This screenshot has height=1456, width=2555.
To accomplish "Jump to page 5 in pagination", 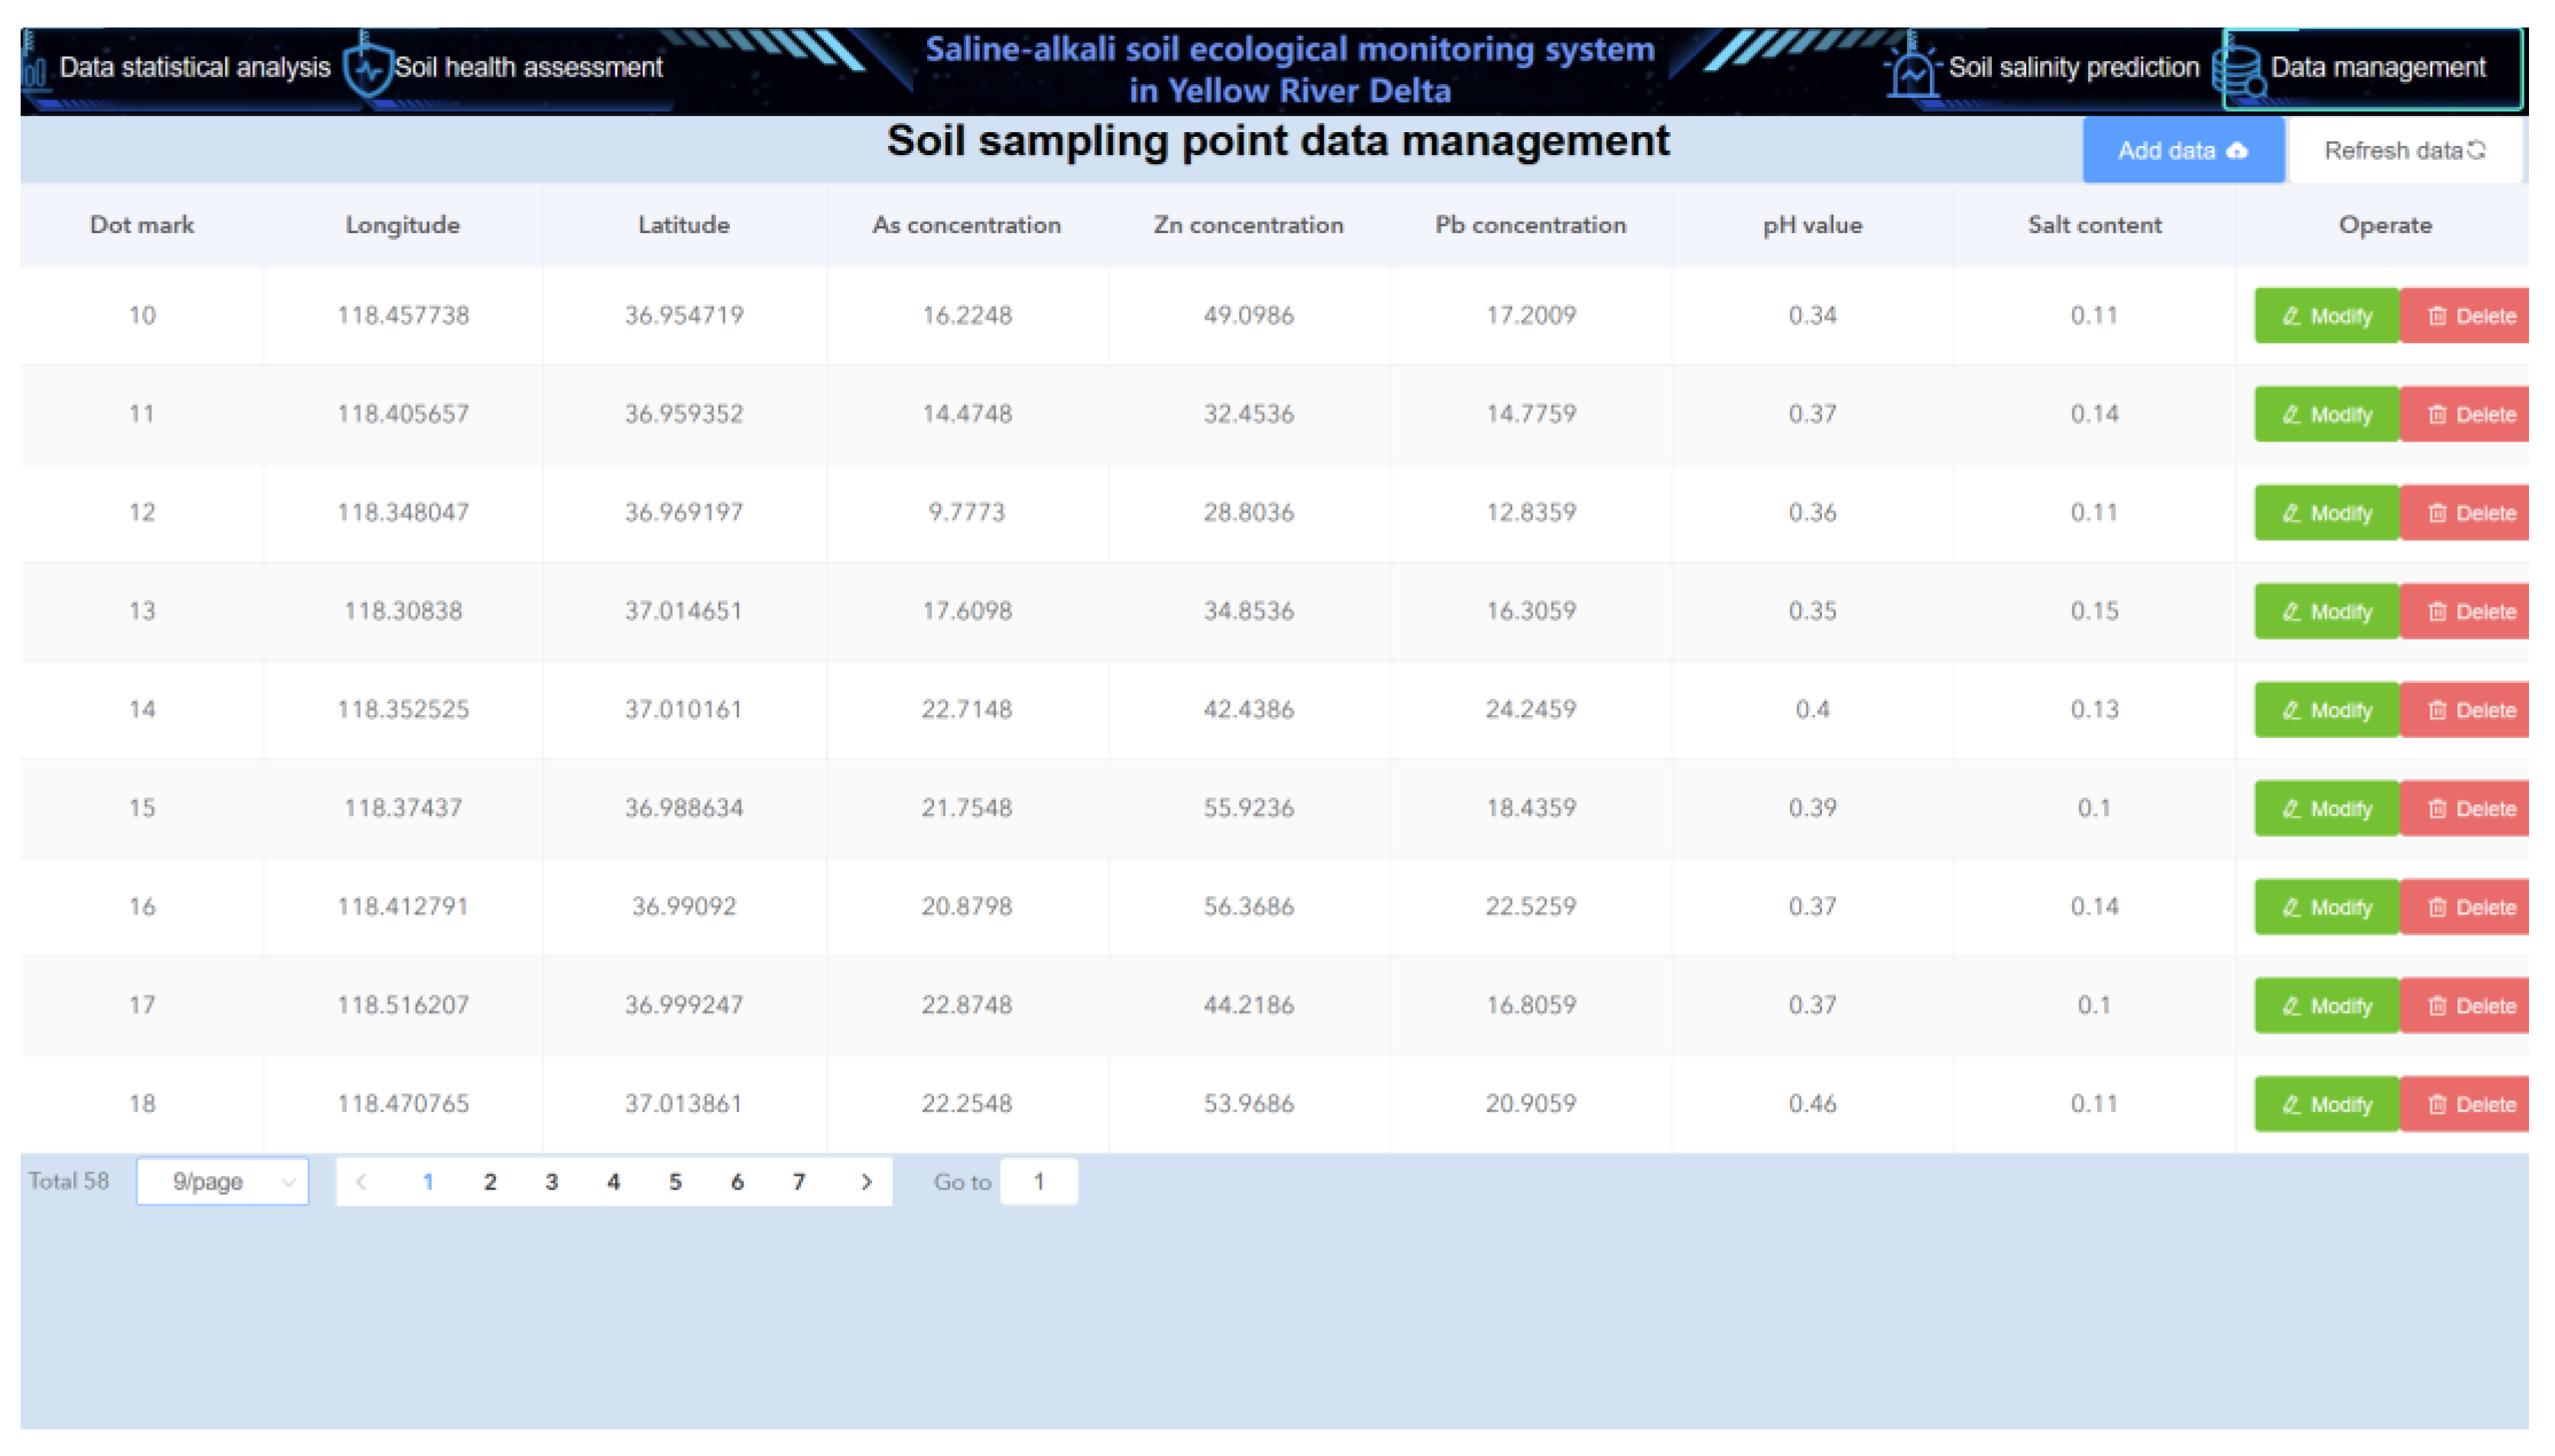I will pyautogui.click(x=676, y=1181).
